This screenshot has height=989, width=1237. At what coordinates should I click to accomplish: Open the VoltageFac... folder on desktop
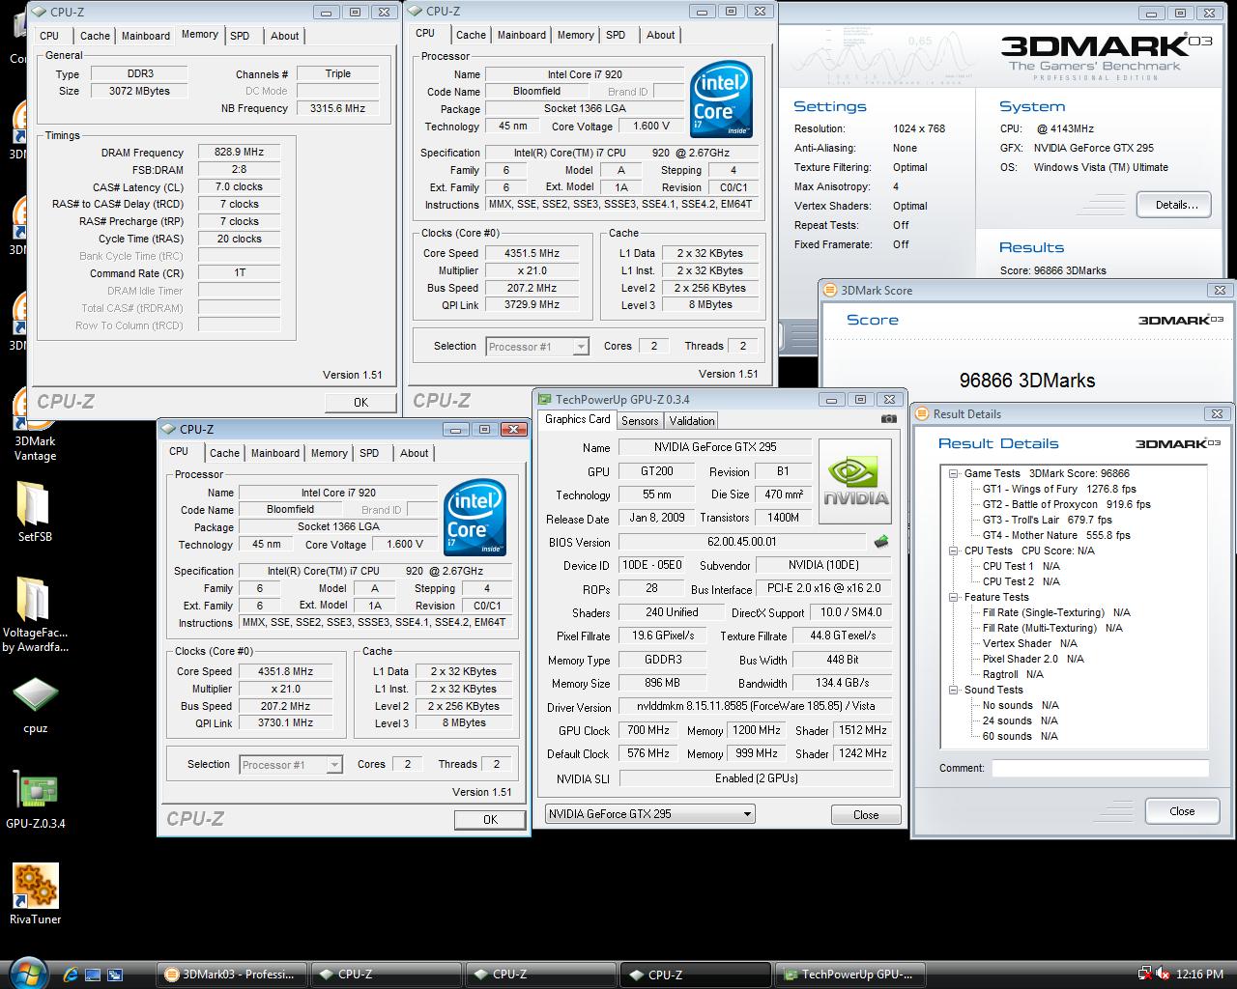(35, 613)
